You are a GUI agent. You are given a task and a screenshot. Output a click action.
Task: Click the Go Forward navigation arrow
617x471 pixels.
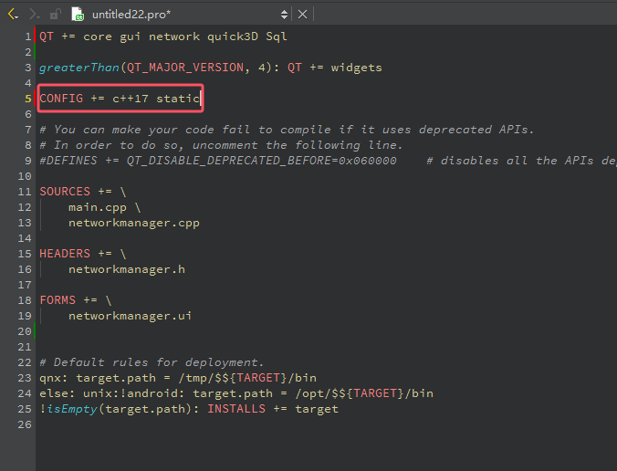[35, 14]
